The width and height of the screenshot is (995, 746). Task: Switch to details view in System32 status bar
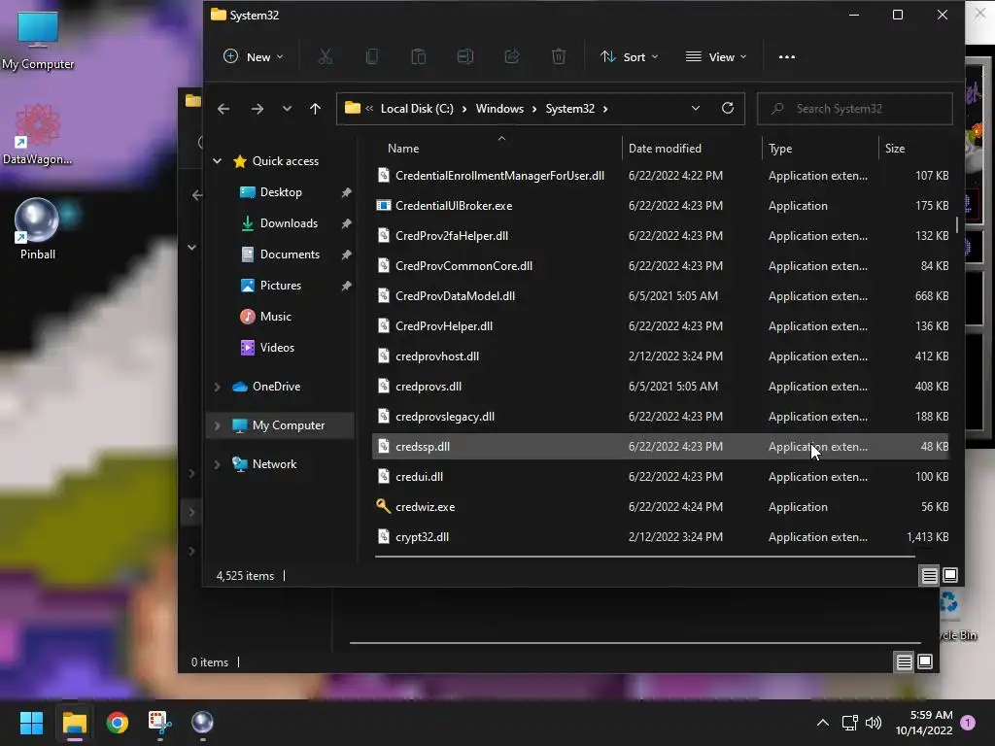[x=929, y=575]
